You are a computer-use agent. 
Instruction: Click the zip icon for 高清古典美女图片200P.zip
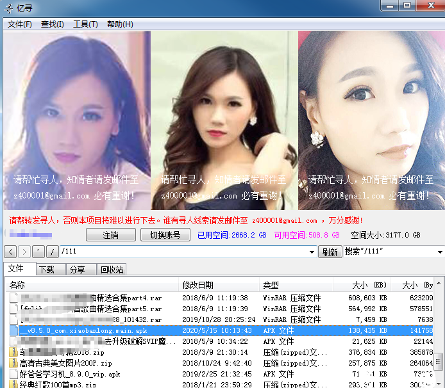click(x=13, y=363)
